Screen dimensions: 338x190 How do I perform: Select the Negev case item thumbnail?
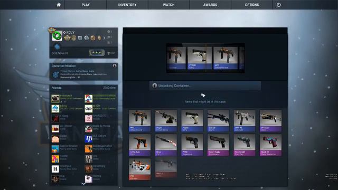(166, 121)
